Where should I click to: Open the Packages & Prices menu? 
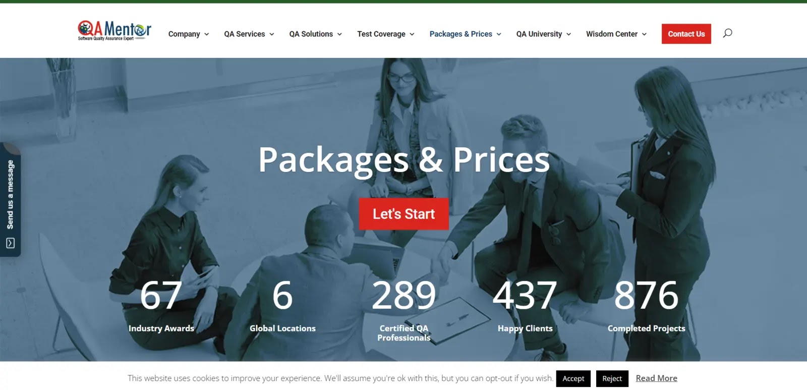461,34
